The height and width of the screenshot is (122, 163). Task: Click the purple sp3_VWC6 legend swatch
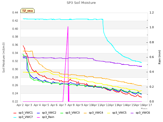[x=132, y=113]
